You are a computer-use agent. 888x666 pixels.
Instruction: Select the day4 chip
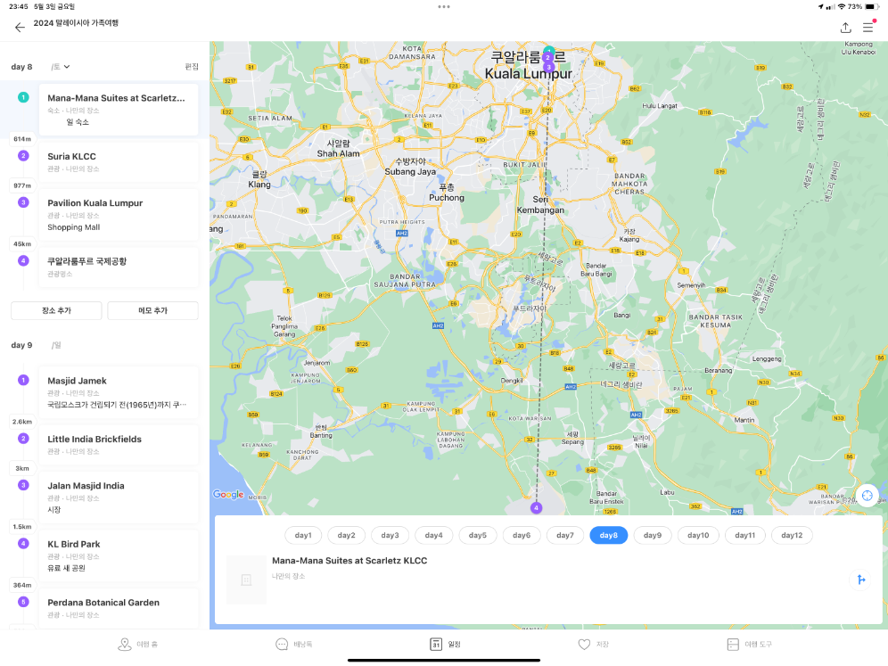(x=434, y=535)
